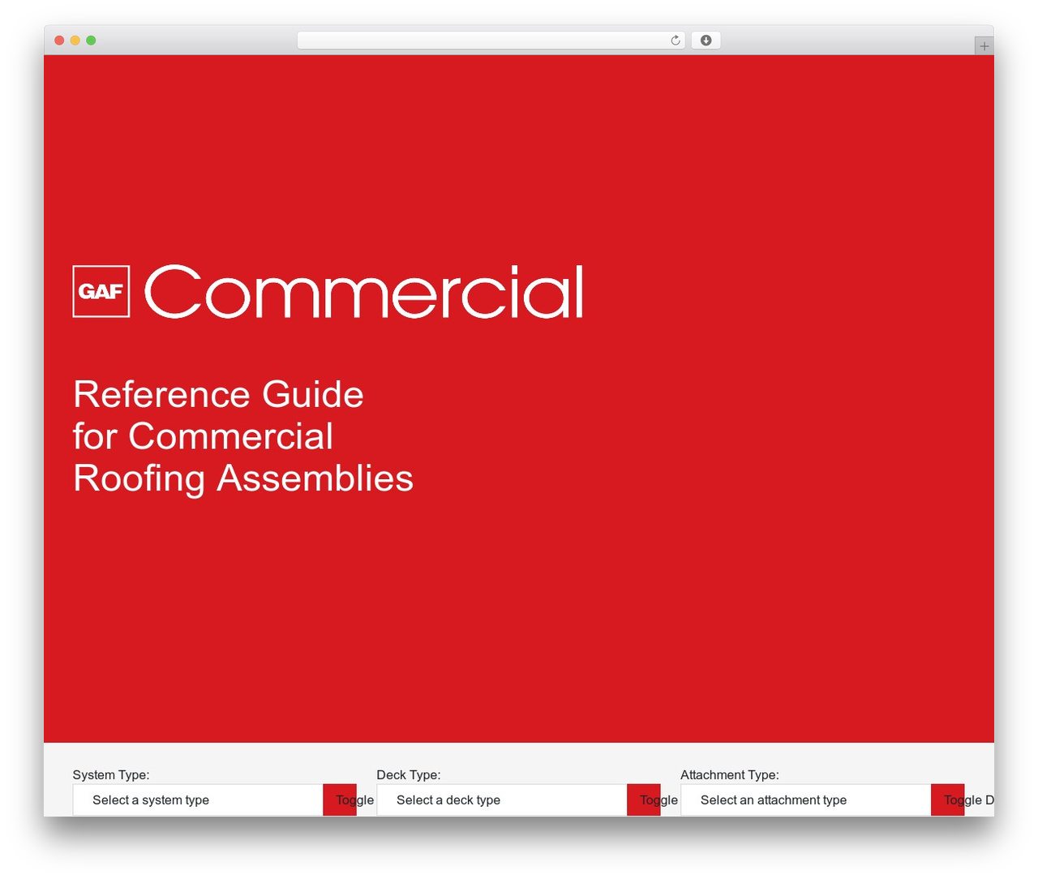Viewport: 1038px width, 879px height.
Task: Open the downloads arrow icon
Action: point(706,41)
